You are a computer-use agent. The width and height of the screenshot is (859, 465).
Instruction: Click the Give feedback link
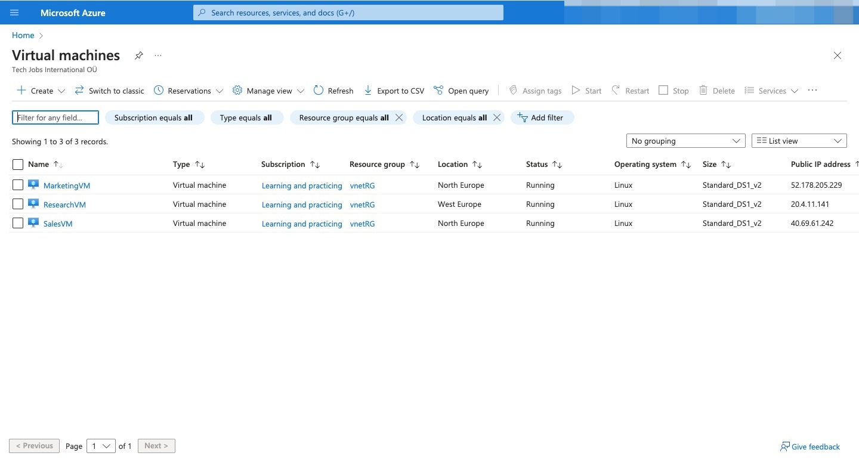pos(810,447)
